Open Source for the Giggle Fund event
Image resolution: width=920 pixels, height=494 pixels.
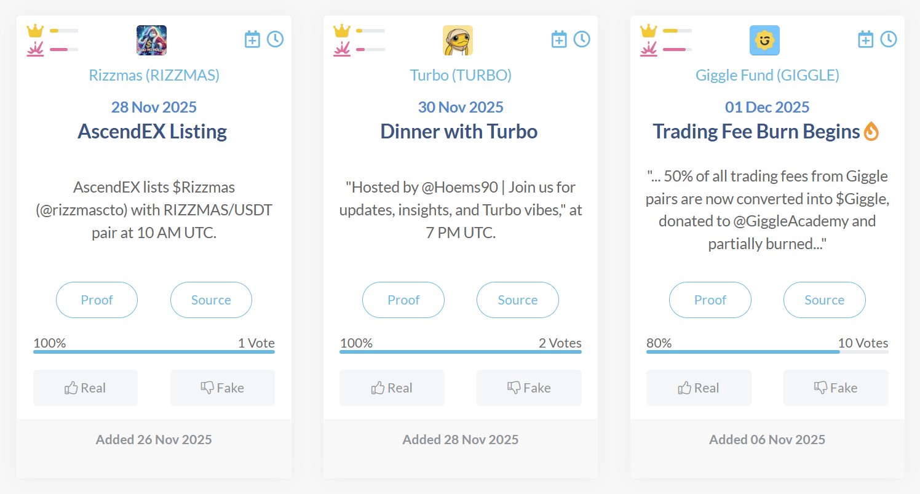pyautogui.click(x=824, y=300)
